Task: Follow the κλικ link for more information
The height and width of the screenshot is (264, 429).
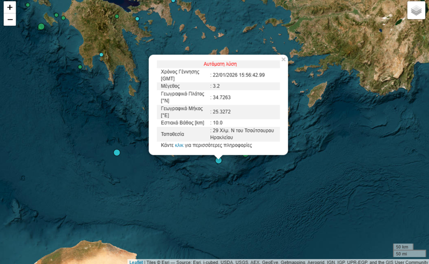Action: click(179, 145)
